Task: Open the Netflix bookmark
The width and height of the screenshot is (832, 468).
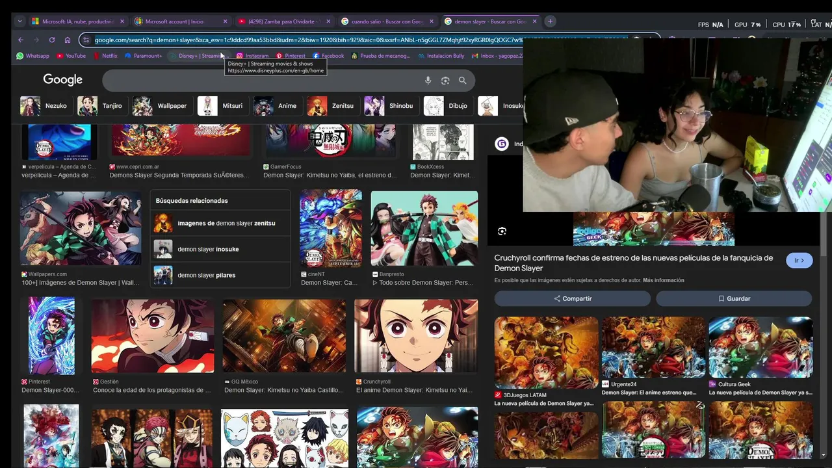Action: click(105, 56)
